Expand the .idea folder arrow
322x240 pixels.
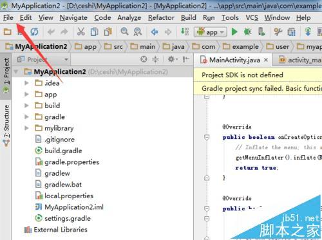pos(26,83)
